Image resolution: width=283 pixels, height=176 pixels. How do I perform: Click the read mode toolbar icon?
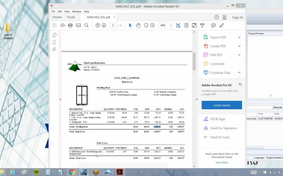coord(202,25)
